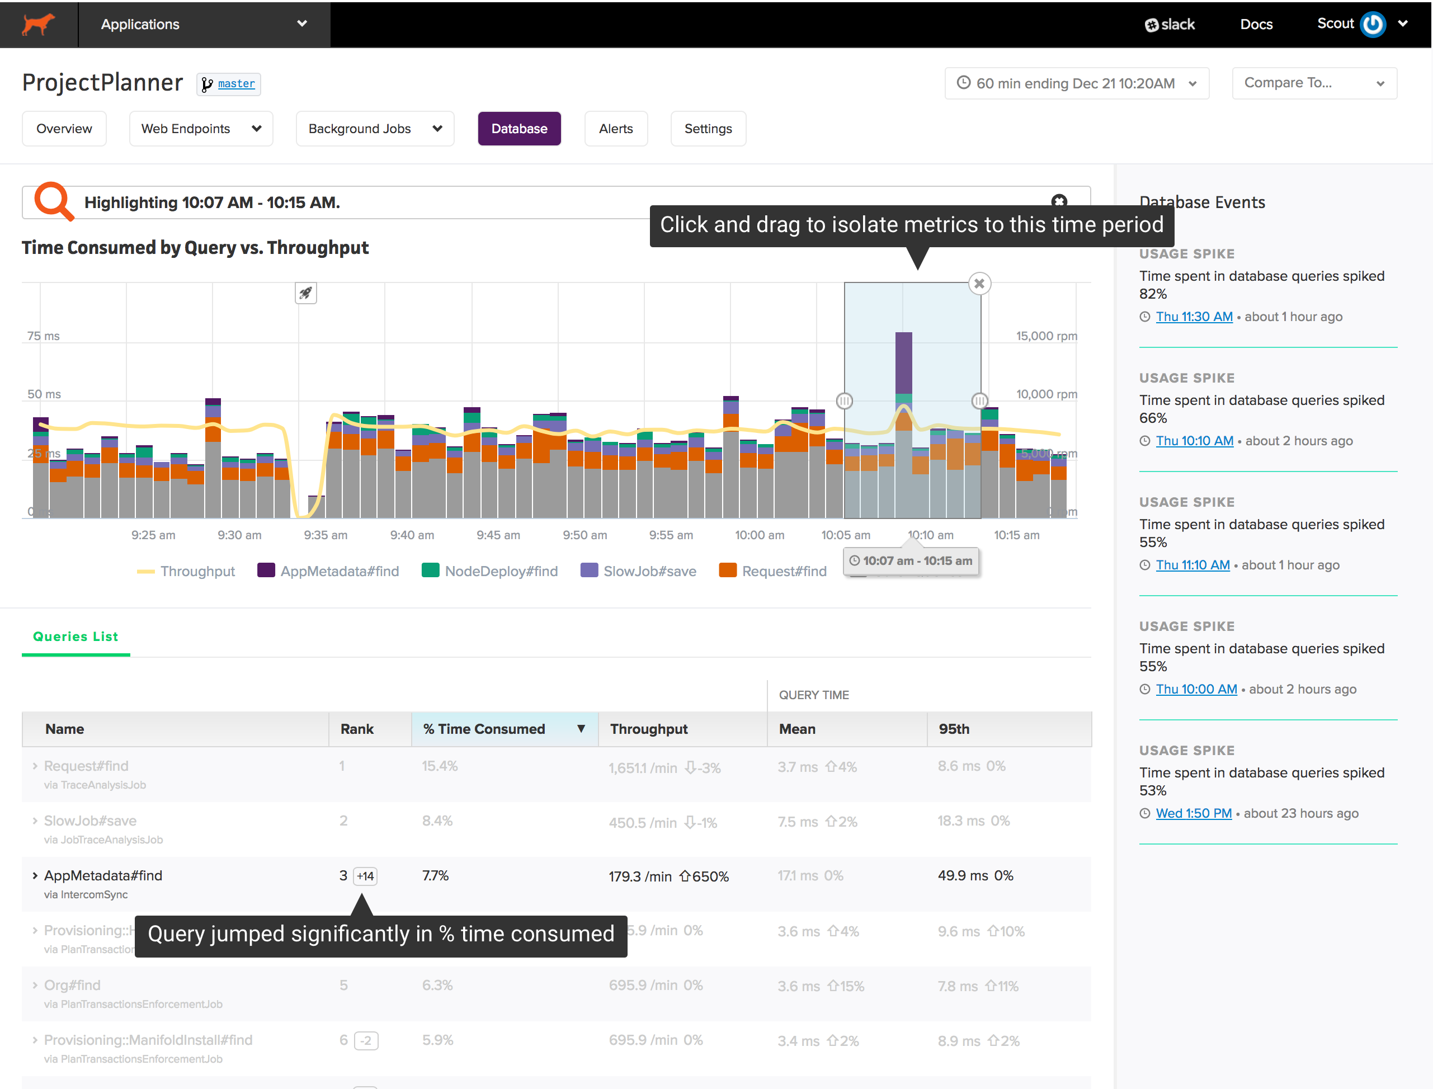Open the slack link in header
Viewport: 1433px width, 1089px height.
click(1169, 25)
